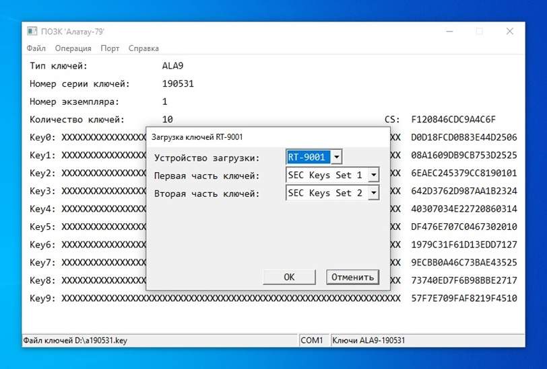
Task: Minimize the ПОЗК 'Алатау-79' window
Action: (449, 31)
